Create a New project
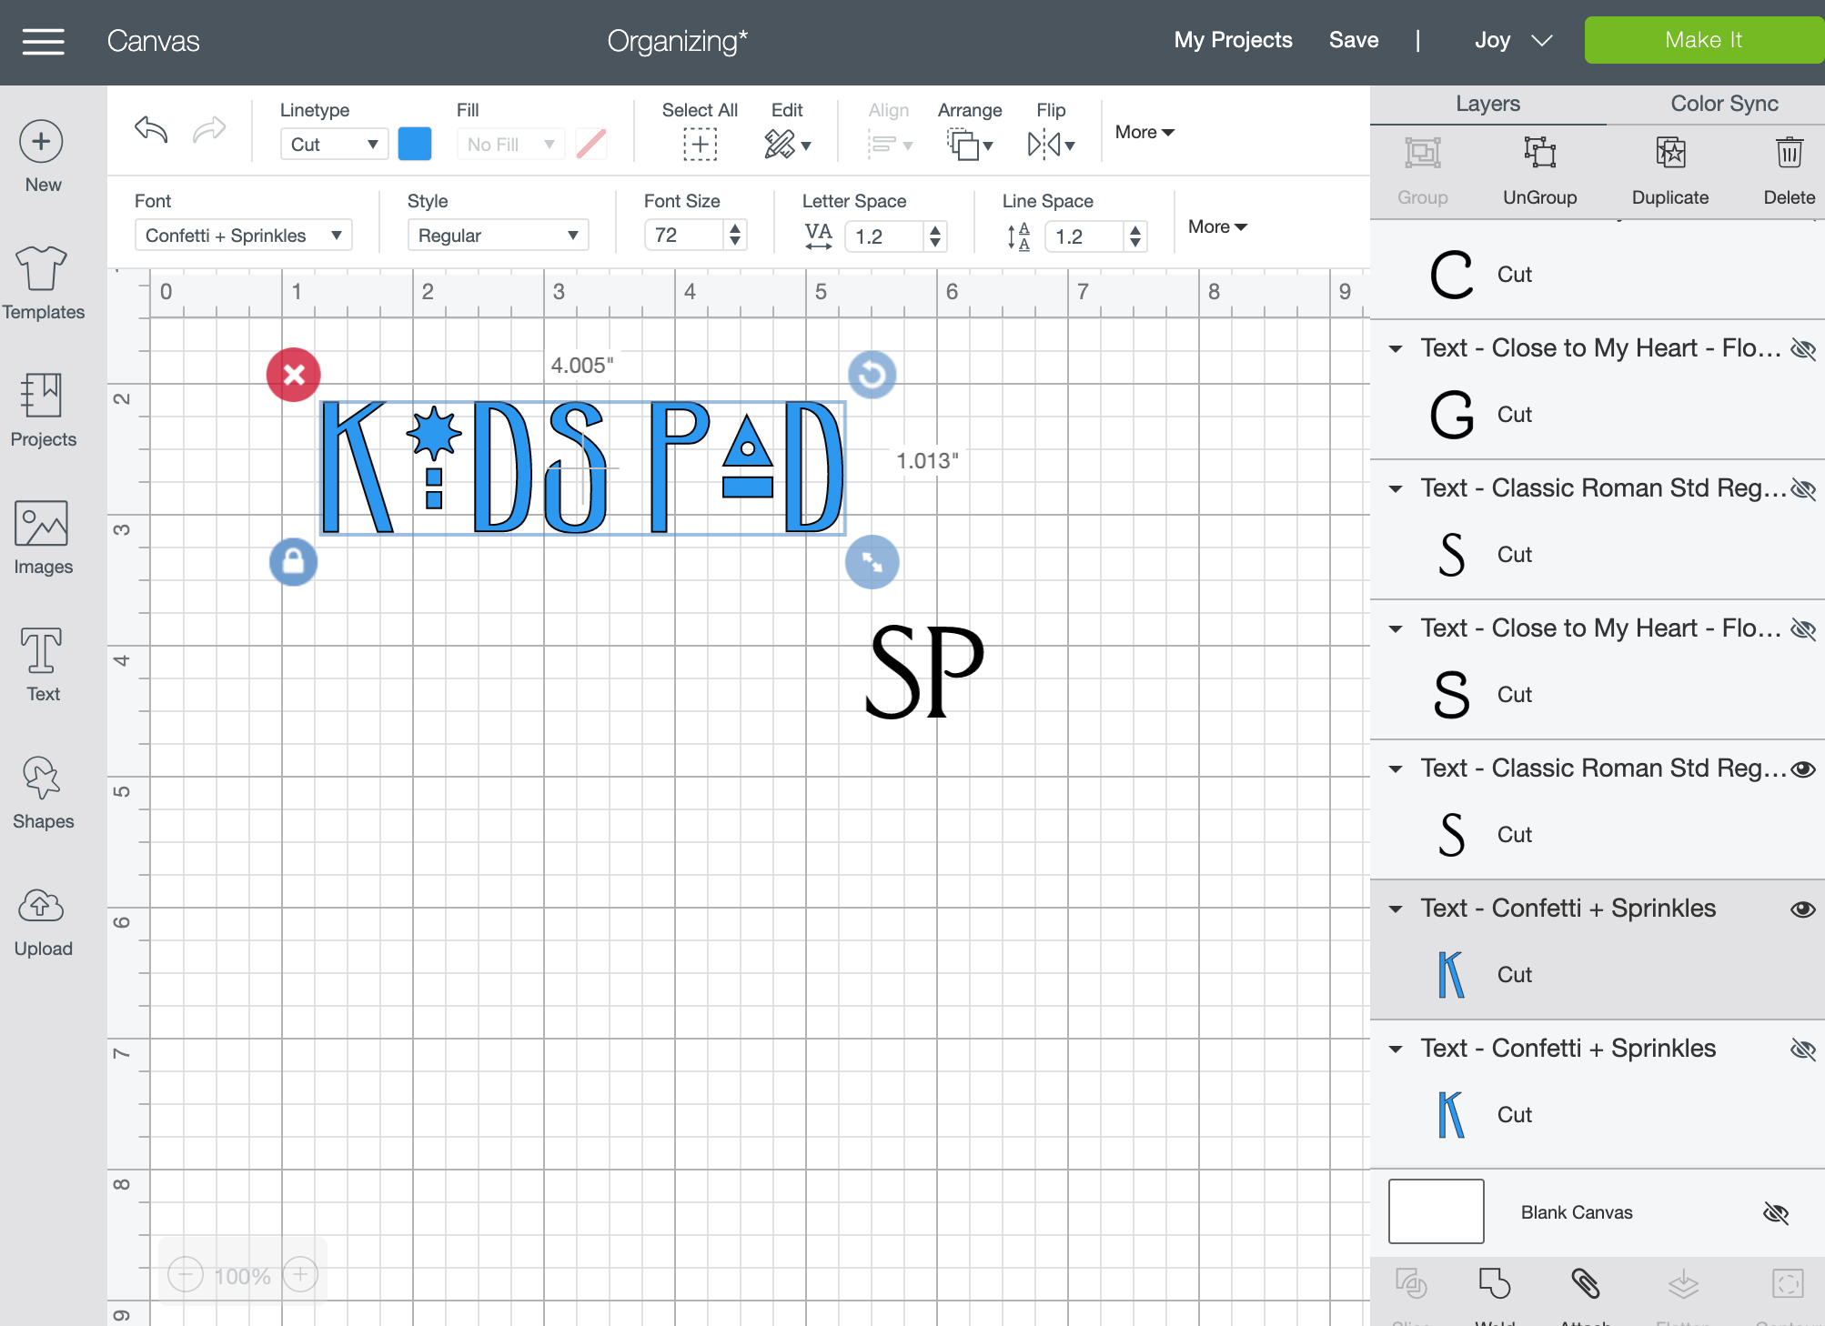 (43, 156)
